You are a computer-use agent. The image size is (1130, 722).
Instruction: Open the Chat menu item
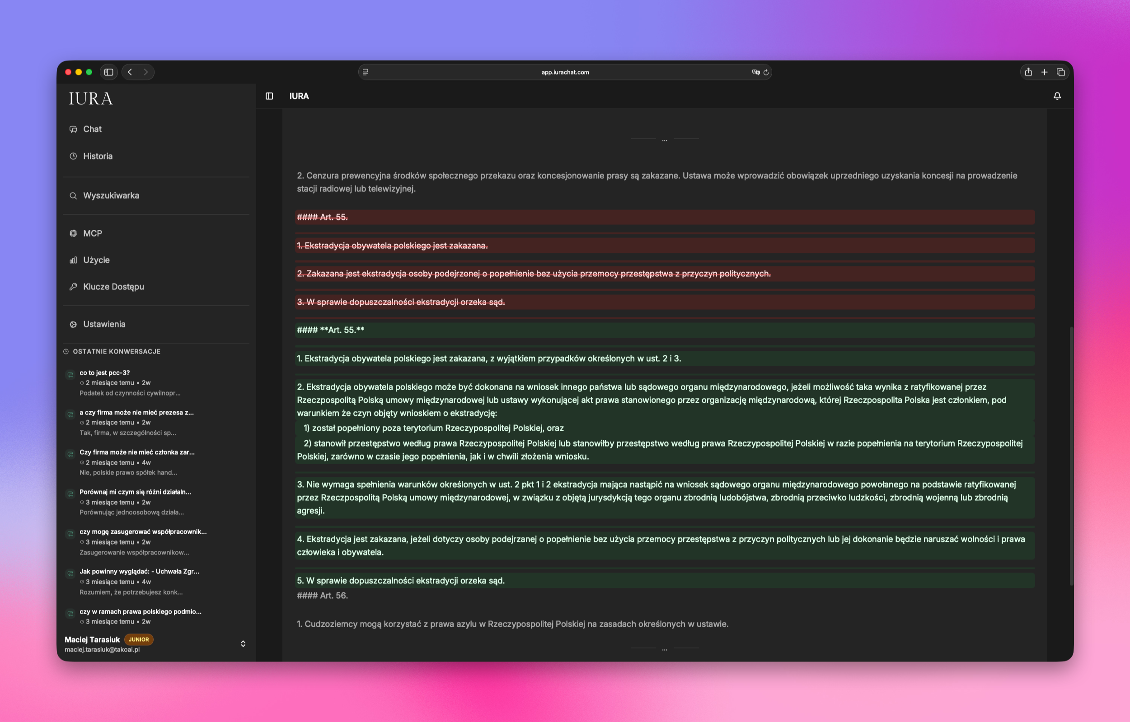[93, 130]
